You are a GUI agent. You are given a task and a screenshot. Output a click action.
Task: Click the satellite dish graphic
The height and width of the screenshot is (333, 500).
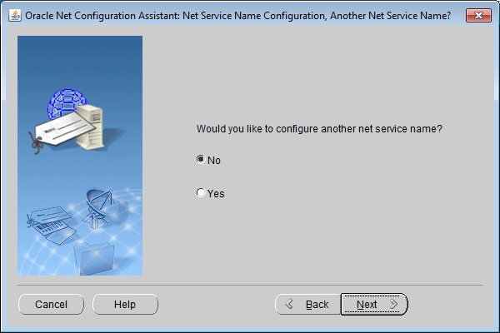[98, 208]
